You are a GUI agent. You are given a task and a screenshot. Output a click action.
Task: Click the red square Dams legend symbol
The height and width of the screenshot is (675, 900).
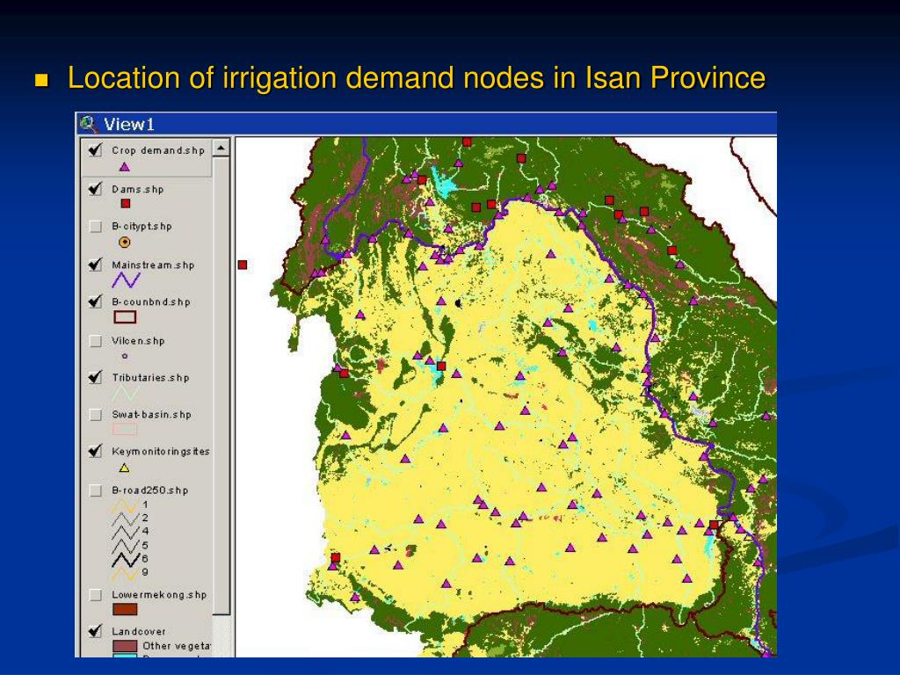[x=126, y=203]
